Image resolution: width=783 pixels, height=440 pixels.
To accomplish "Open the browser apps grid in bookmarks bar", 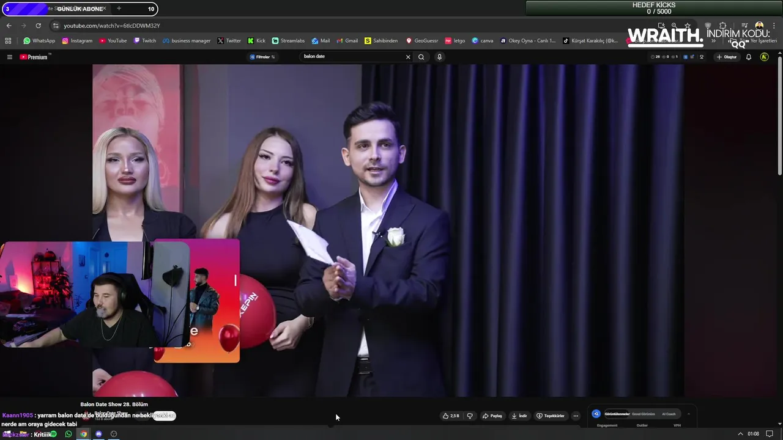I will [x=8, y=41].
